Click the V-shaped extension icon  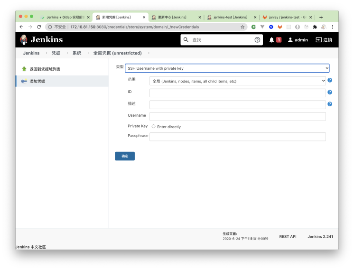[262, 27]
